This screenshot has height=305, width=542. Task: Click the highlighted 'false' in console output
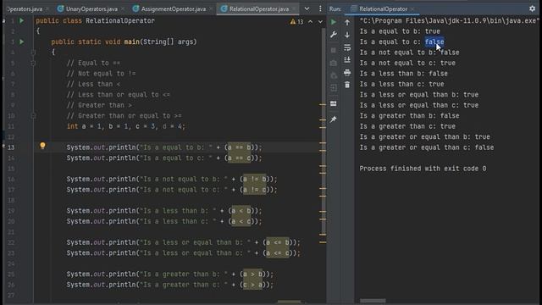pyautogui.click(x=434, y=42)
